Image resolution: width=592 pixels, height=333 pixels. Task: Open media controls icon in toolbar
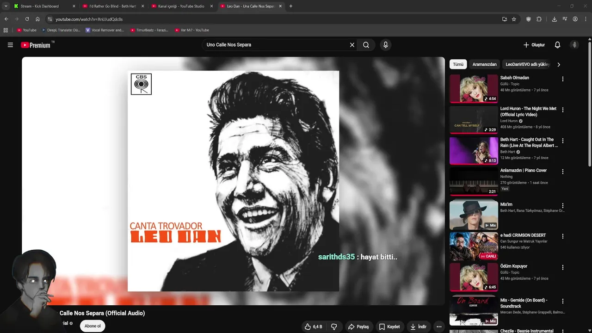(x=565, y=19)
